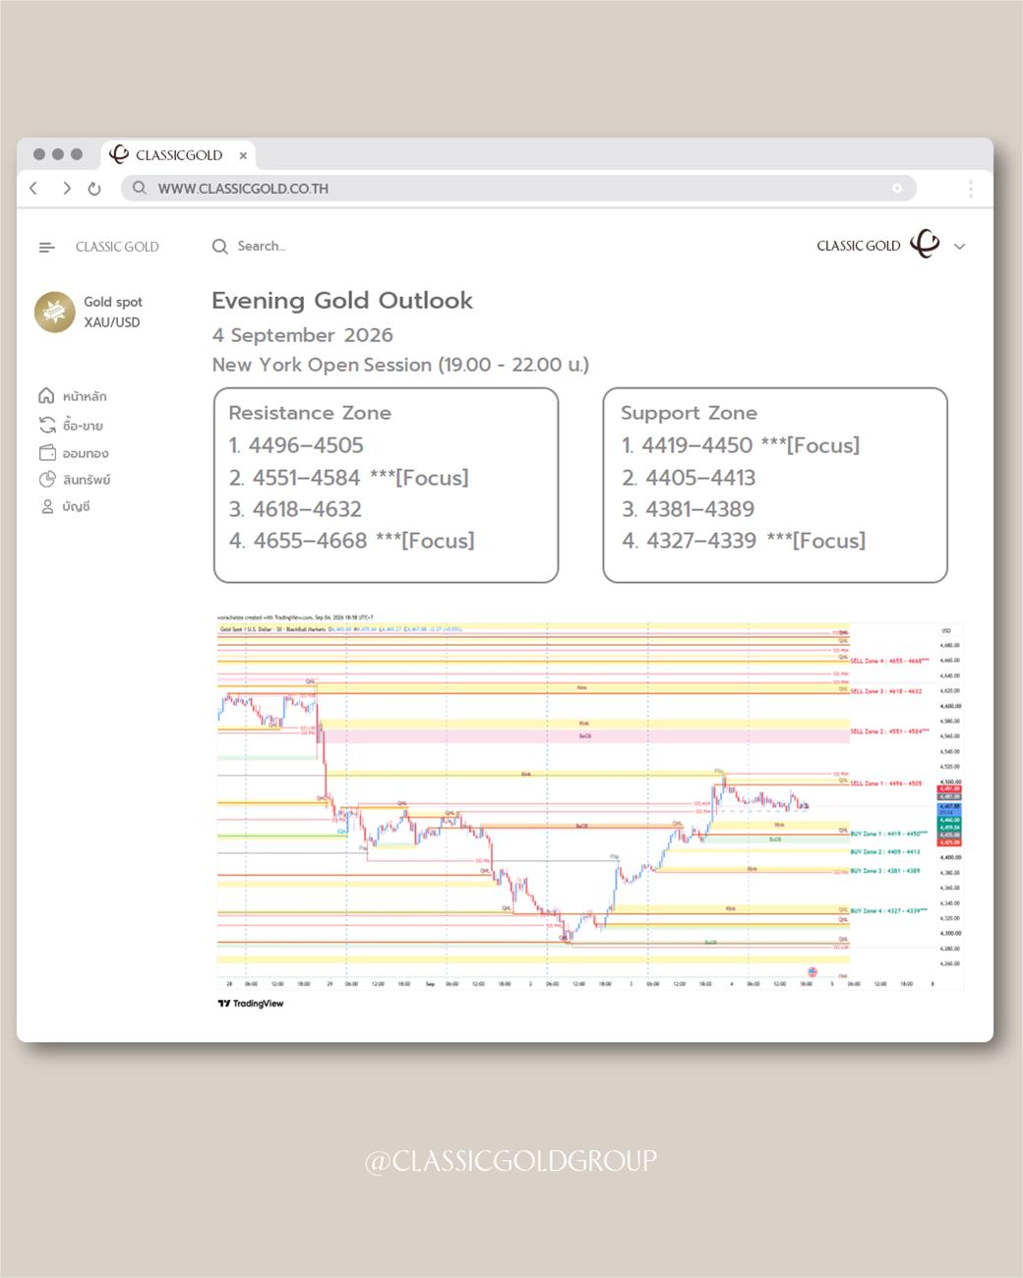Close the CLASSICGOLD tab with the X
1023x1278 pixels.
[x=243, y=155]
